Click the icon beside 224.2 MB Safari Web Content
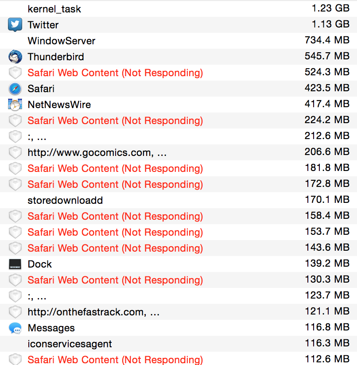Screen dimensions: 357x365 click(15, 120)
